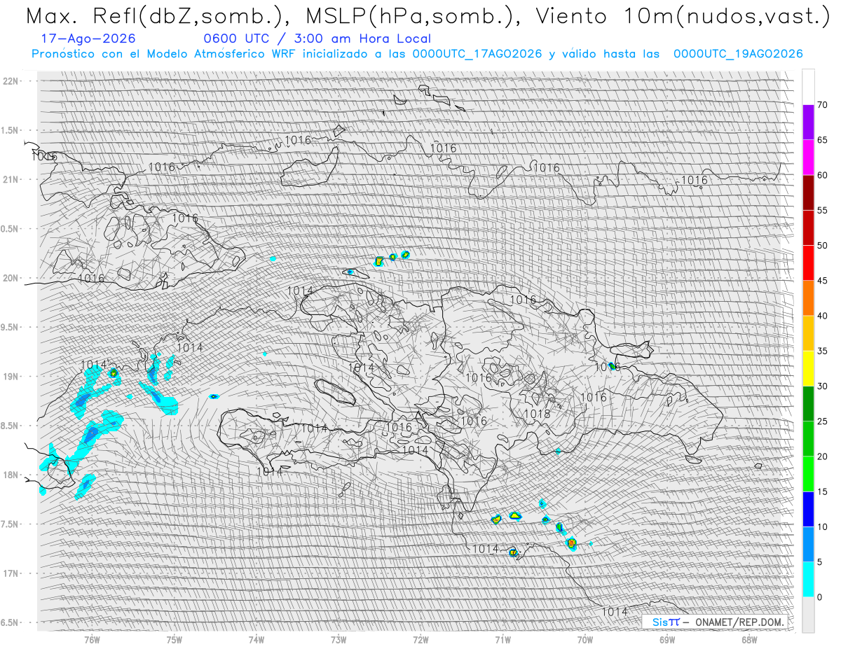
Task: Click the '18N' latitude axis label
Action: (x=11, y=475)
